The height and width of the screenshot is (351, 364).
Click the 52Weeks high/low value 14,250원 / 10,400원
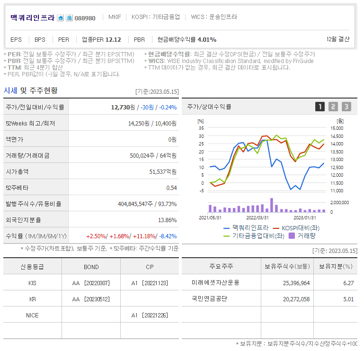click(x=152, y=123)
